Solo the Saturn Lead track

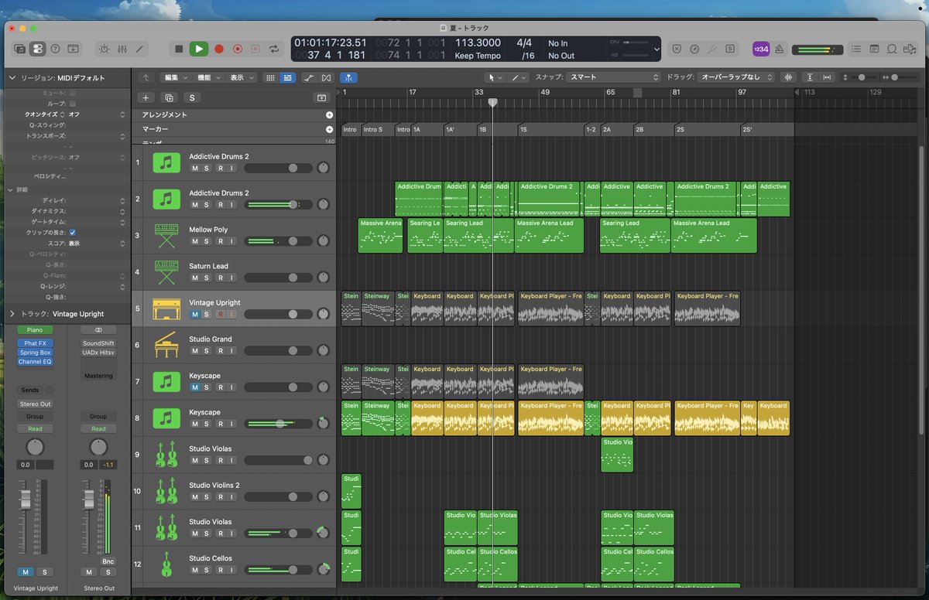207,278
